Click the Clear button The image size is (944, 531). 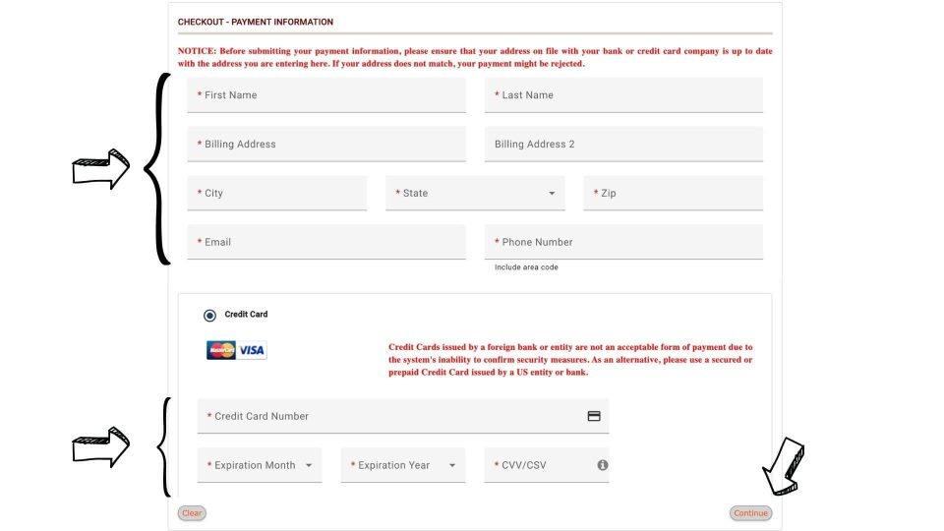point(192,513)
